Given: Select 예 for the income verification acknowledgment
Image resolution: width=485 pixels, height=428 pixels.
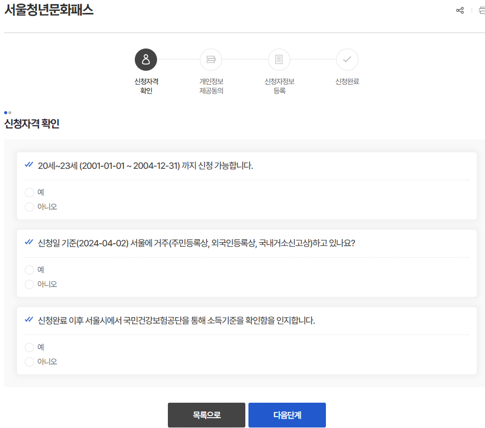Looking at the screenshot, I should click(29, 347).
